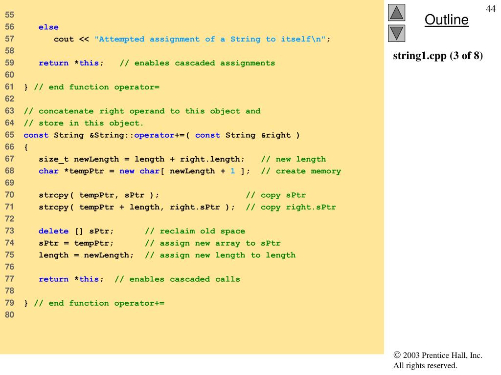Screen dimensions: 501x375
Task: Click line number 55
Action: point(10,15)
